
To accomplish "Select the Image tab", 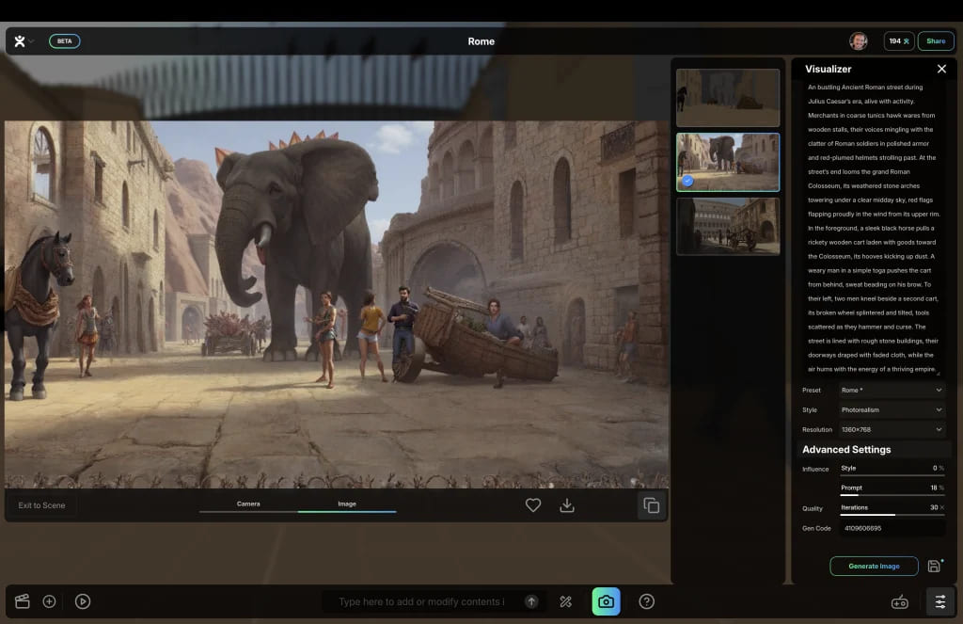I will (x=347, y=504).
